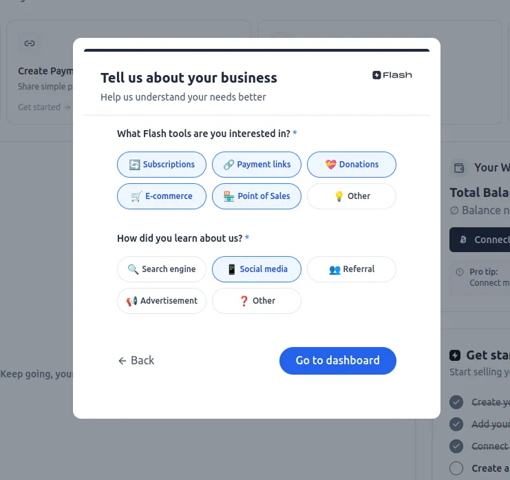This screenshot has width=510, height=480.
Task: Deselect the Payment links option
Action: point(257,165)
